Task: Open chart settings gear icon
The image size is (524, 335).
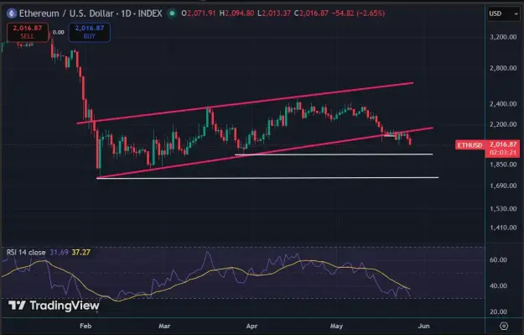Action: click(x=504, y=326)
